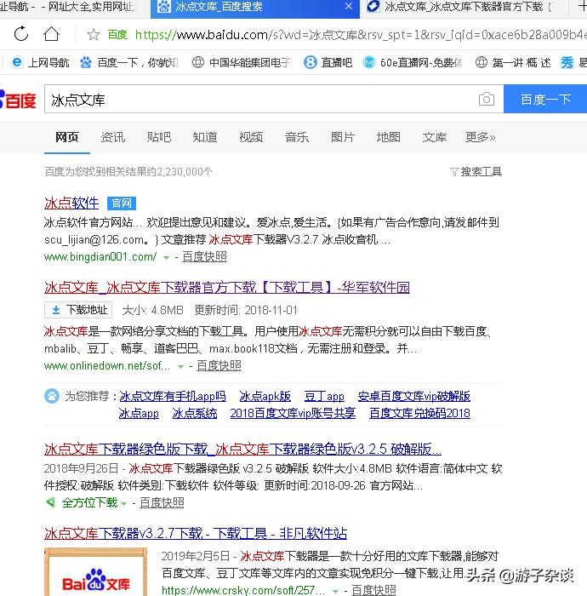Open suggestion 豆丁app

tap(324, 396)
